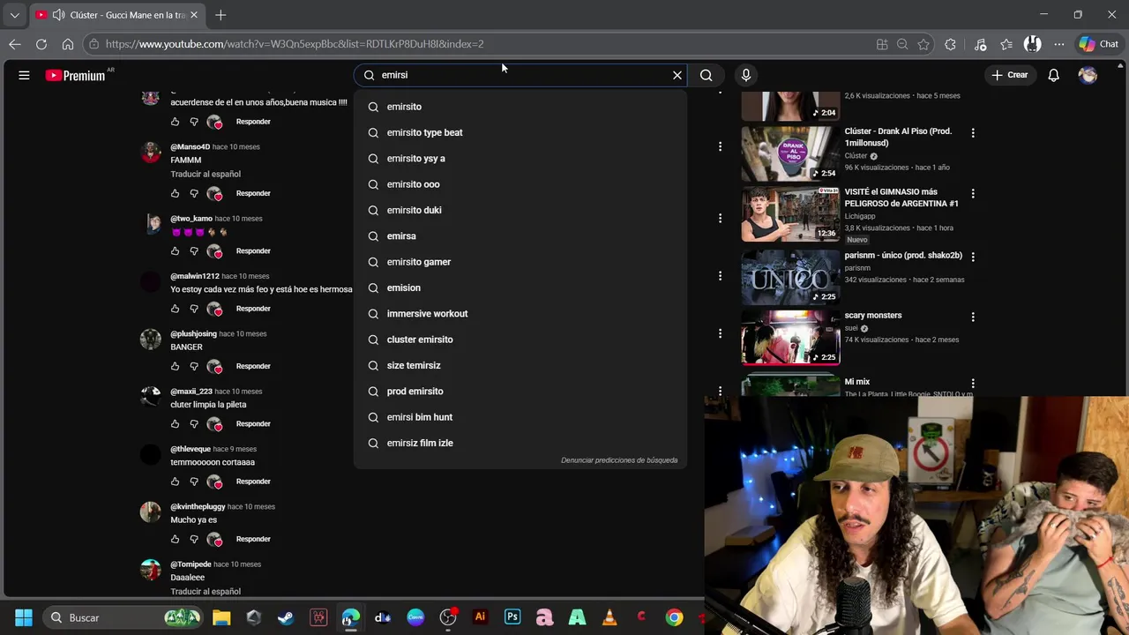This screenshot has height=635, width=1129.
Task: Select the Clúster - Gucci Mane tab
Action: (x=116, y=15)
